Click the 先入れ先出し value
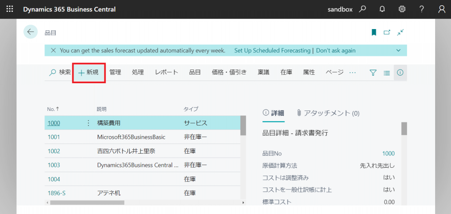The image size is (451, 214). [x=377, y=166]
